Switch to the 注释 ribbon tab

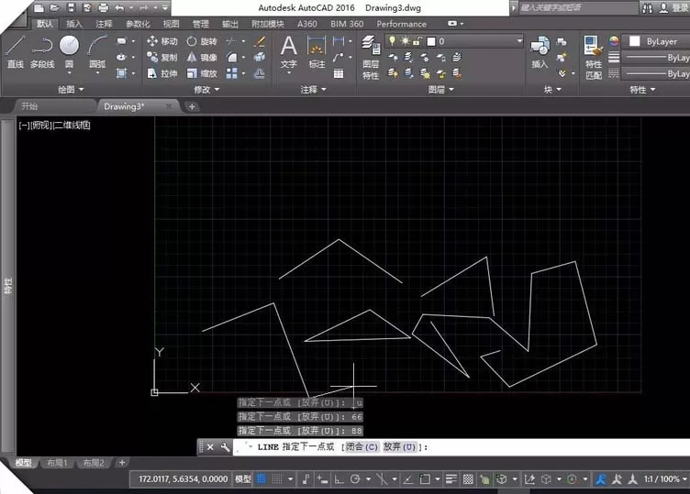point(104,24)
